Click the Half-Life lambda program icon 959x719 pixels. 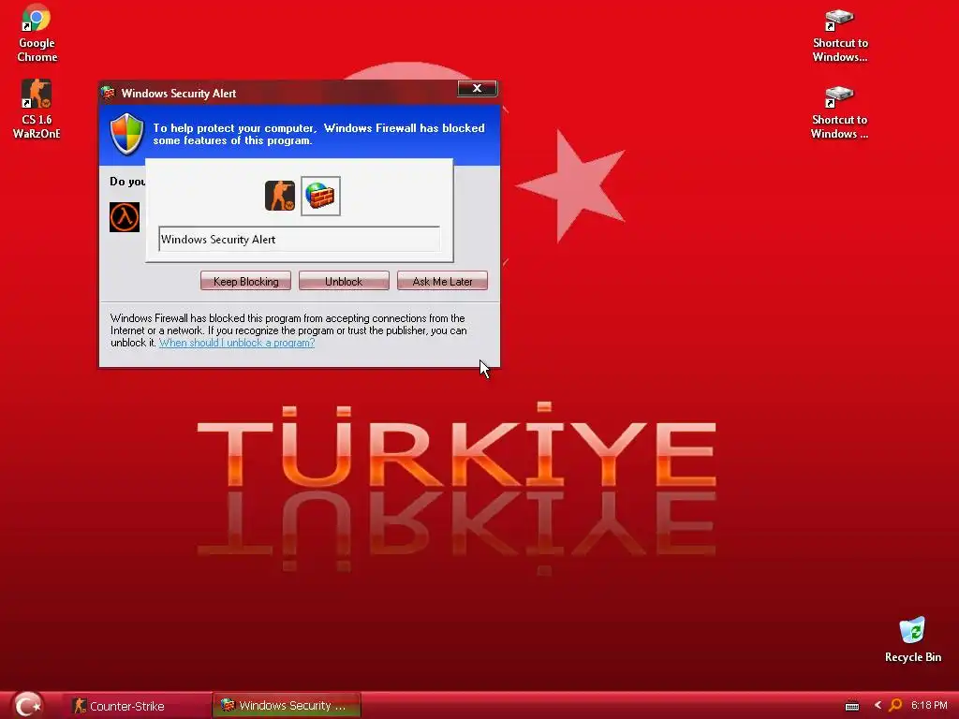click(125, 217)
